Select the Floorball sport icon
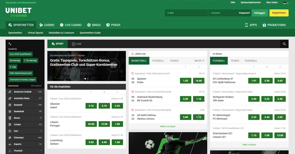 [x=10, y=151]
